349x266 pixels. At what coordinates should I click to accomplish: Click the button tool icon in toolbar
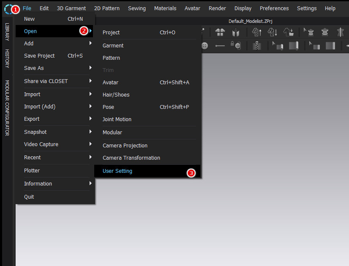point(204,46)
